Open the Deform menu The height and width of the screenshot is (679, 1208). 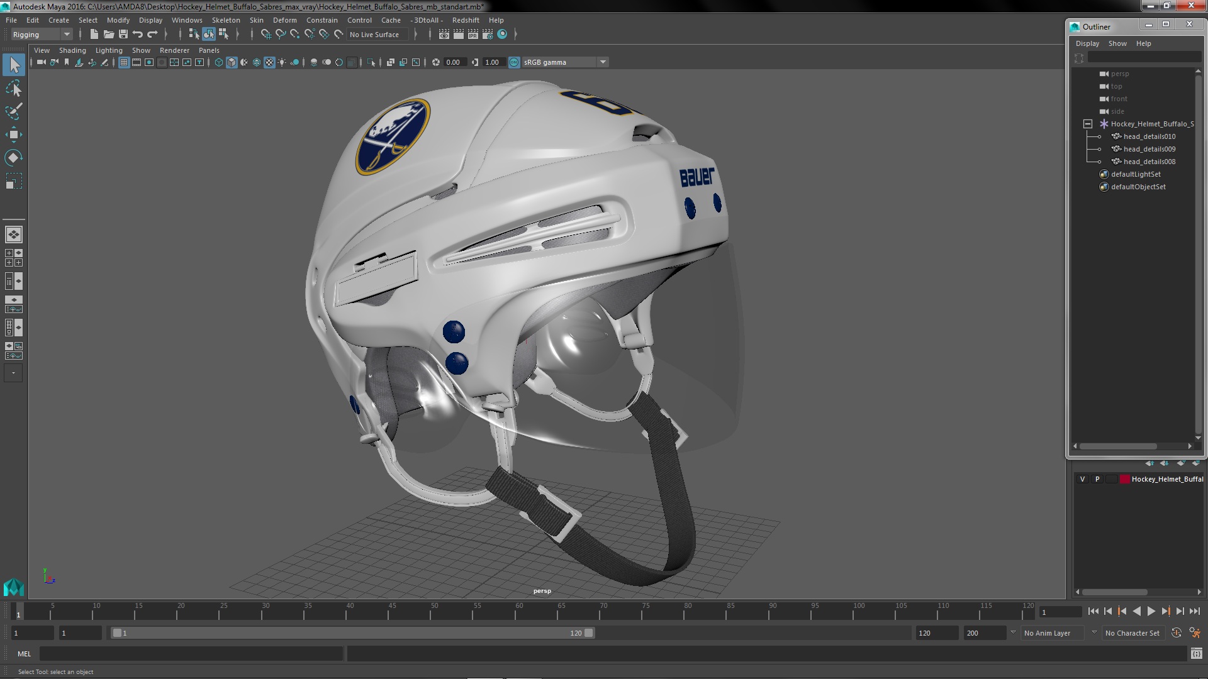click(x=284, y=20)
